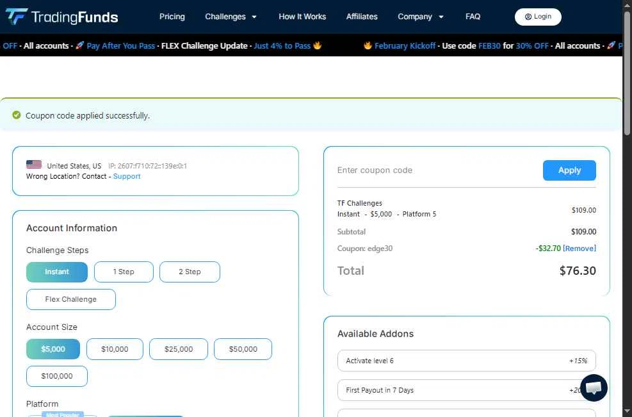Select the $25,000 account size
The image size is (632, 417).
(x=179, y=349)
